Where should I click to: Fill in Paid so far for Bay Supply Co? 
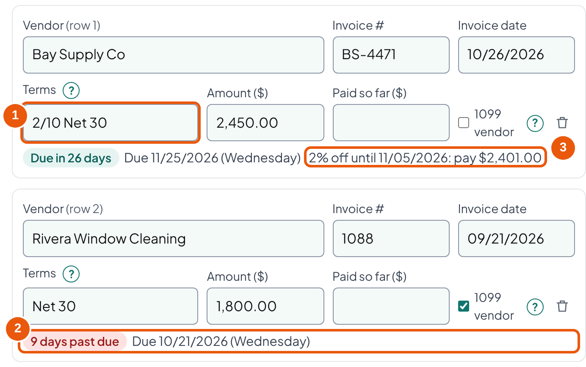[391, 123]
